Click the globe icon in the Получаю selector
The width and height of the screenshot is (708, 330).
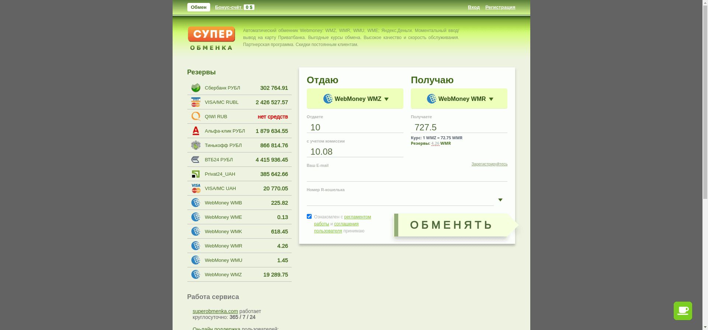point(431,99)
